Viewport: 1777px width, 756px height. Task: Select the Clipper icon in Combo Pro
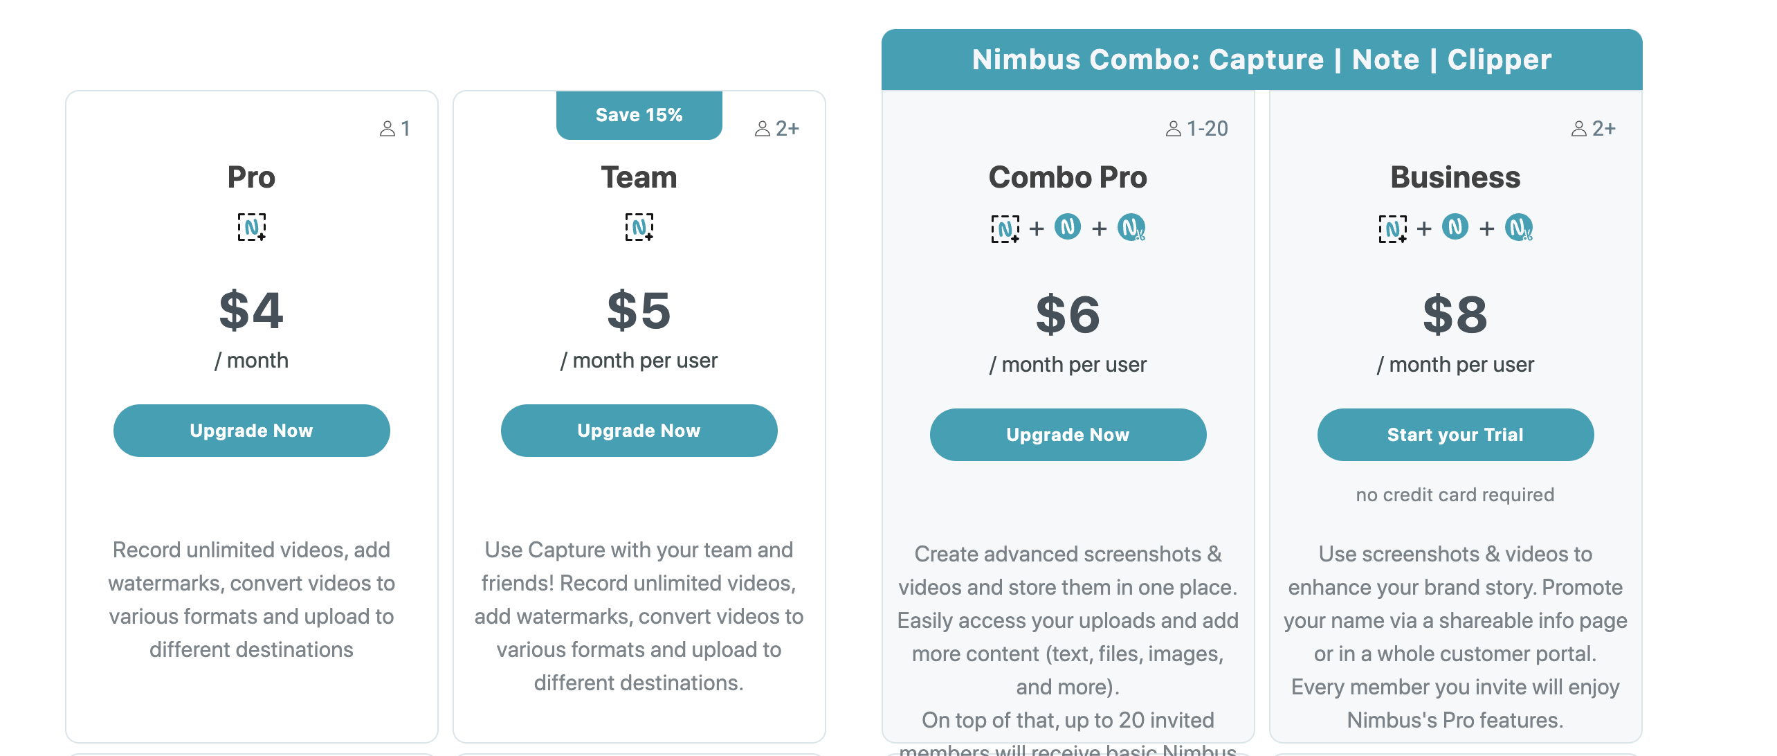pyautogui.click(x=1133, y=228)
